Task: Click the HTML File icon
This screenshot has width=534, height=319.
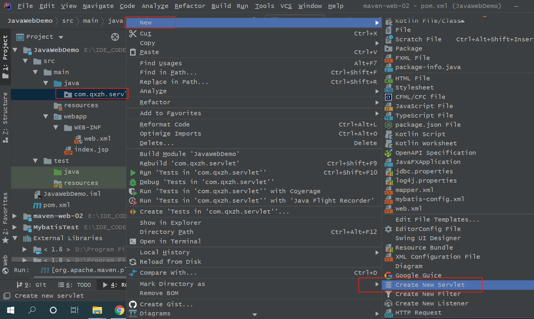Action: pos(388,79)
